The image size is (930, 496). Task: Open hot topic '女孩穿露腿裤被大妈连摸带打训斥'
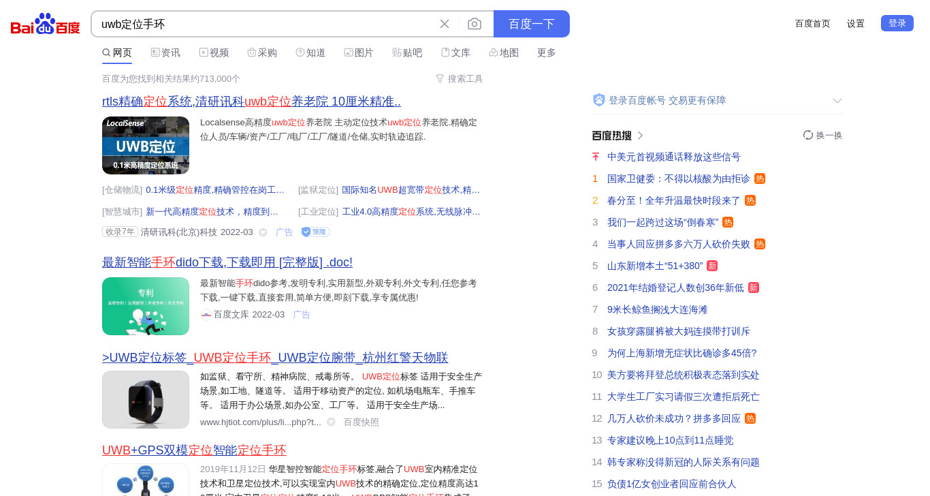pos(679,331)
